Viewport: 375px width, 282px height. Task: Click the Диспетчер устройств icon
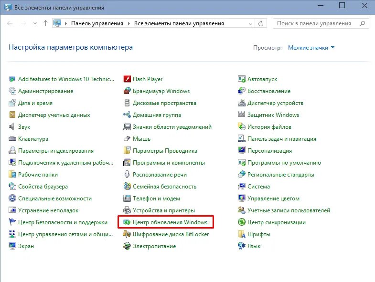click(242, 103)
